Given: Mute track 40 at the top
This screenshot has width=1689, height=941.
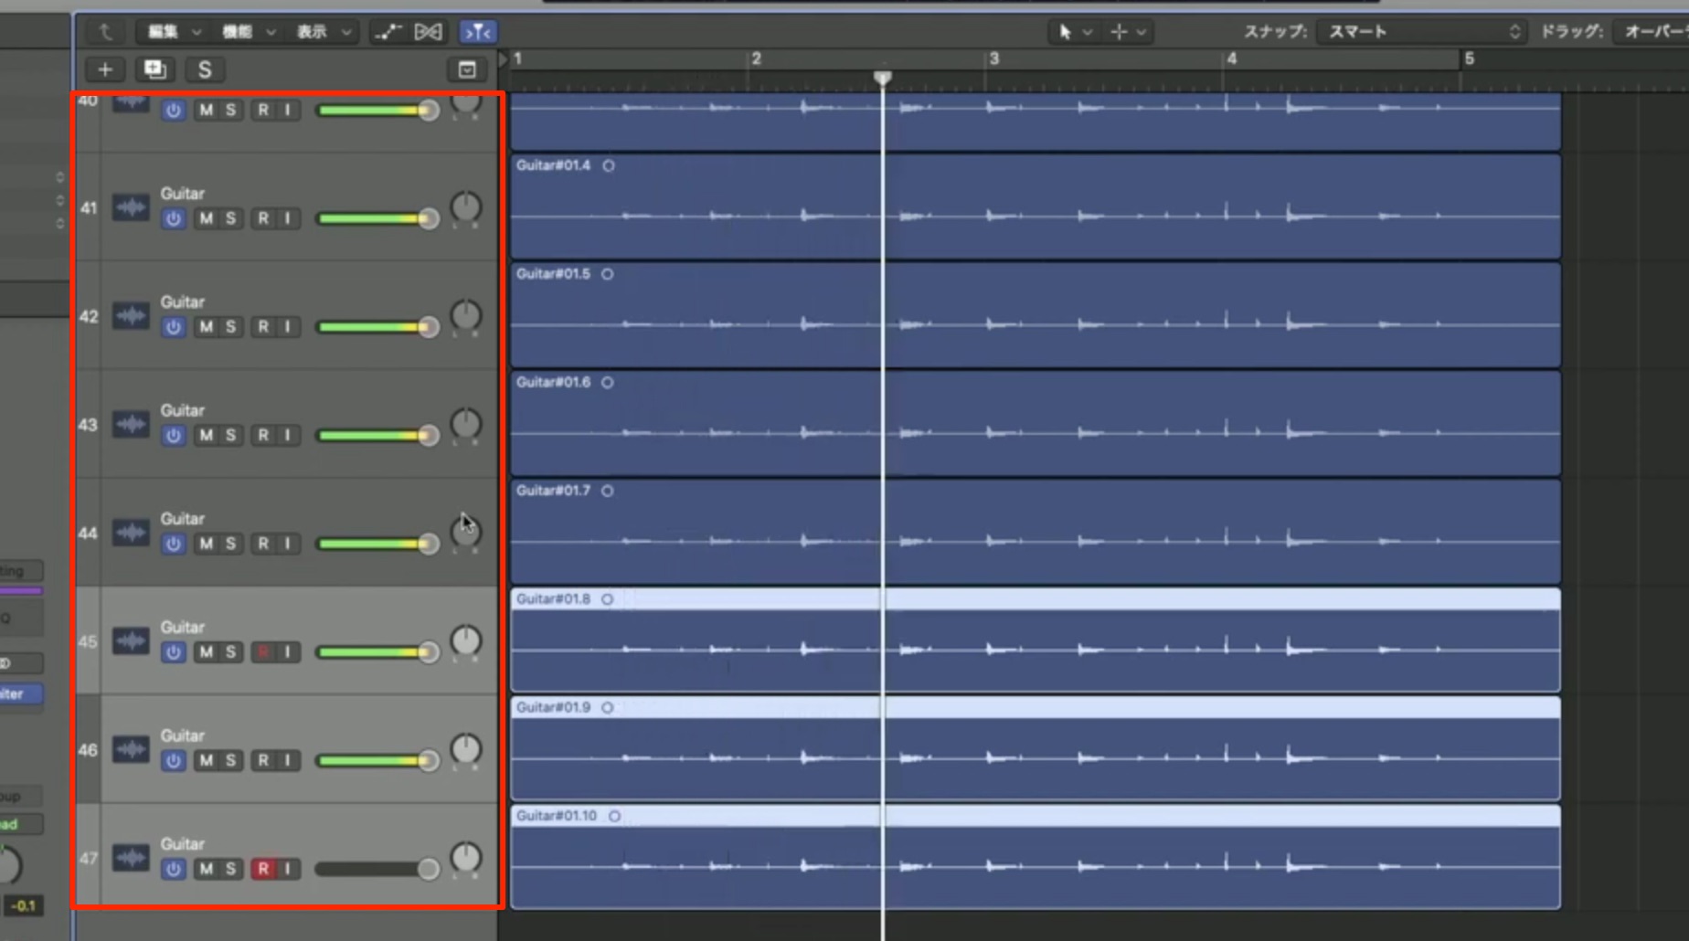Looking at the screenshot, I should [207, 111].
